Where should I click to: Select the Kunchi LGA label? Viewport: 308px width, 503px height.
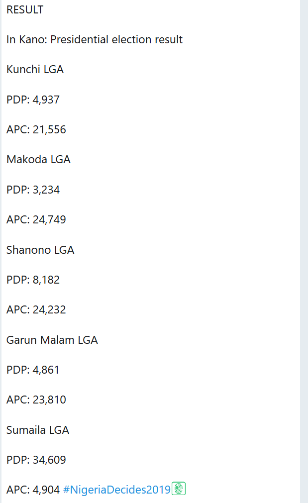(35, 69)
